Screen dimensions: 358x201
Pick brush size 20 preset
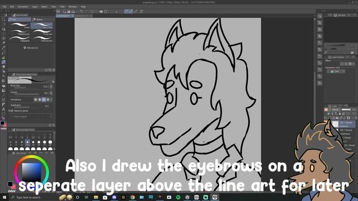(50, 143)
